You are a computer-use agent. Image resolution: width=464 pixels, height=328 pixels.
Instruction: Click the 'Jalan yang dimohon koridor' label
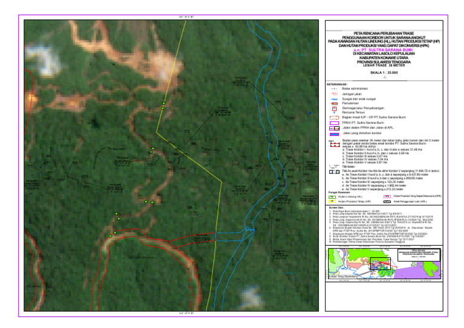pyautogui.click(x=362, y=133)
